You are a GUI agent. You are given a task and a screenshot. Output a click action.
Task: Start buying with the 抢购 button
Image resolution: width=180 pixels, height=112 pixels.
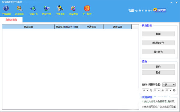click(158, 67)
